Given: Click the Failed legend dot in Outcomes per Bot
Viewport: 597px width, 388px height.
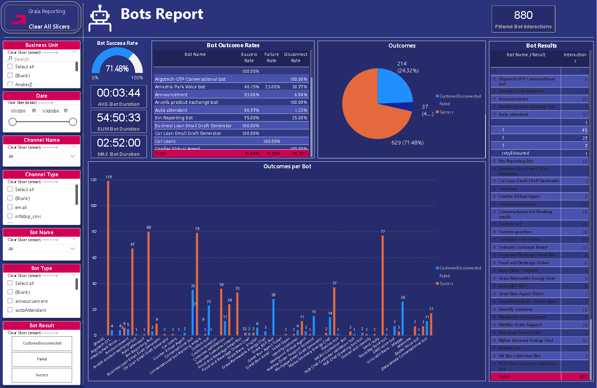Looking at the screenshot, I should pos(437,276).
